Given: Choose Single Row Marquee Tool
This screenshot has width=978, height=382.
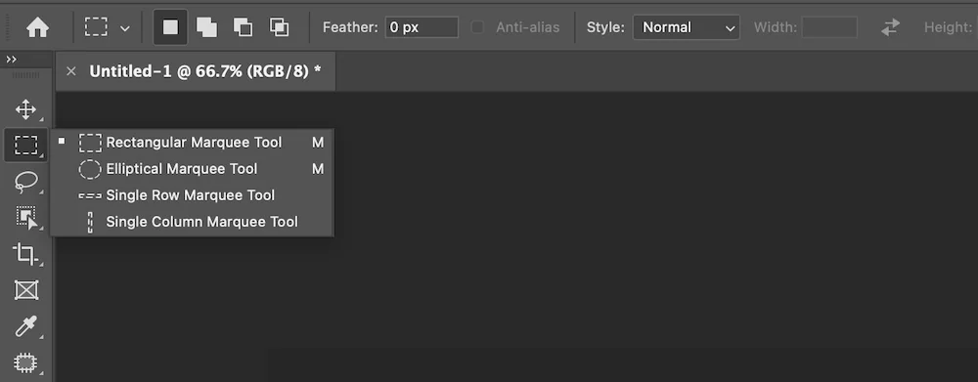Looking at the screenshot, I should [192, 195].
